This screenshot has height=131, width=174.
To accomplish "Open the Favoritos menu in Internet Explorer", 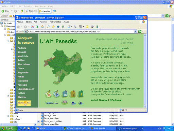I will pos(43,22).
